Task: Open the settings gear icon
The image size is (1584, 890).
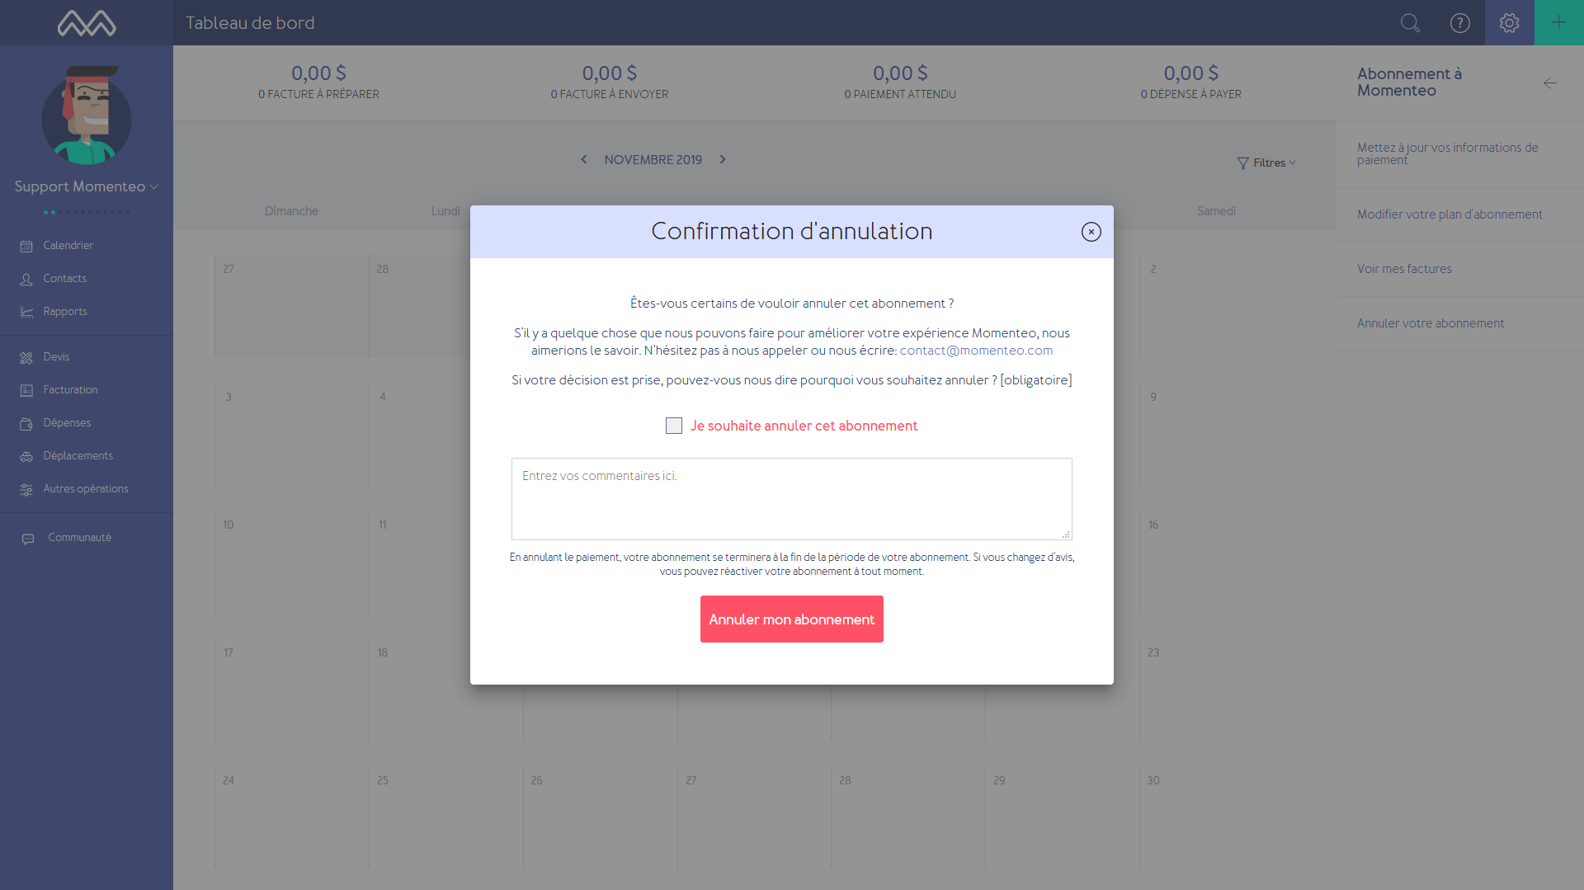Action: 1509,23
